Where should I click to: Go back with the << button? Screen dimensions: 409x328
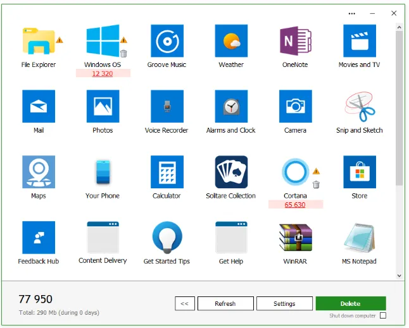tap(185, 303)
